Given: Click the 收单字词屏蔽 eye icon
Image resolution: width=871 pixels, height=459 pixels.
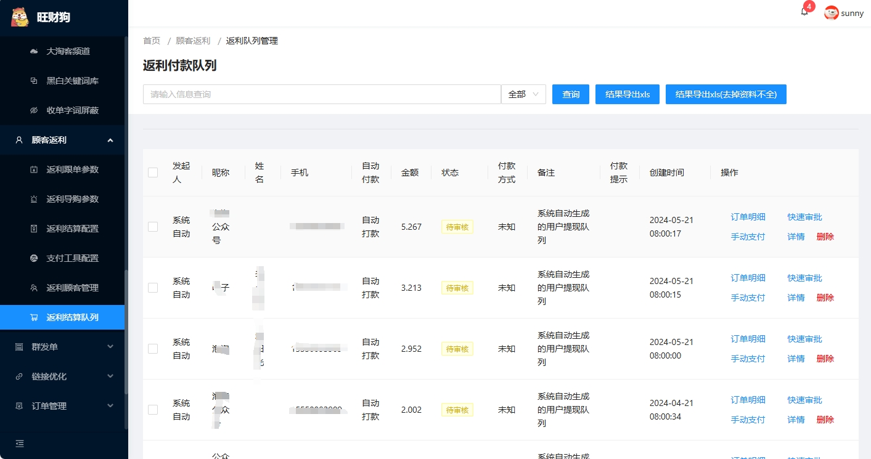Looking at the screenshot, I should pyautogui.click(x=34, y=110).
